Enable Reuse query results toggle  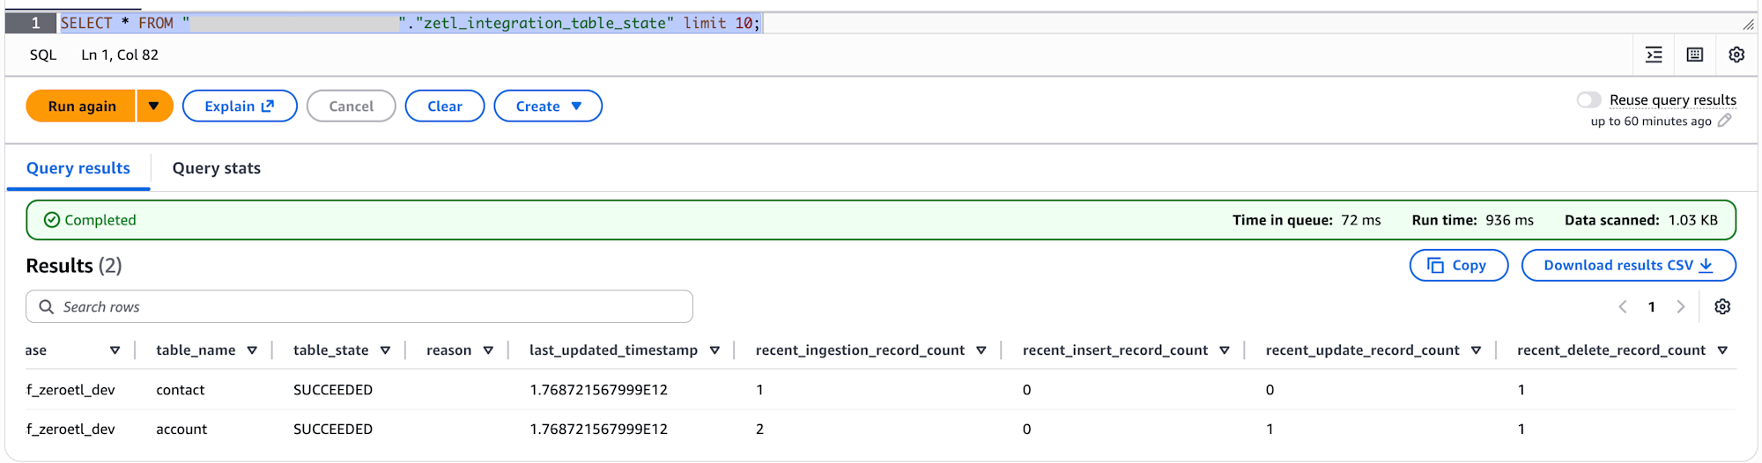click(x=1589, y=99)
